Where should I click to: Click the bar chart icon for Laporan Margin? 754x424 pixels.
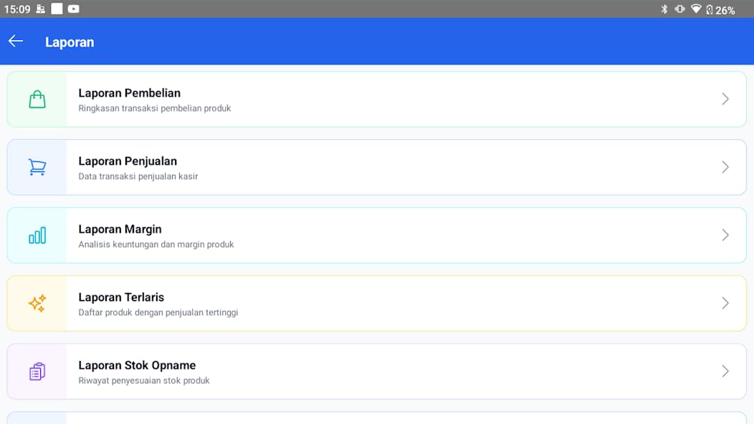coord(37,236)
